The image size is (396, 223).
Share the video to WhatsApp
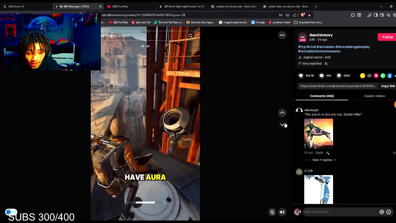point(383,76)
